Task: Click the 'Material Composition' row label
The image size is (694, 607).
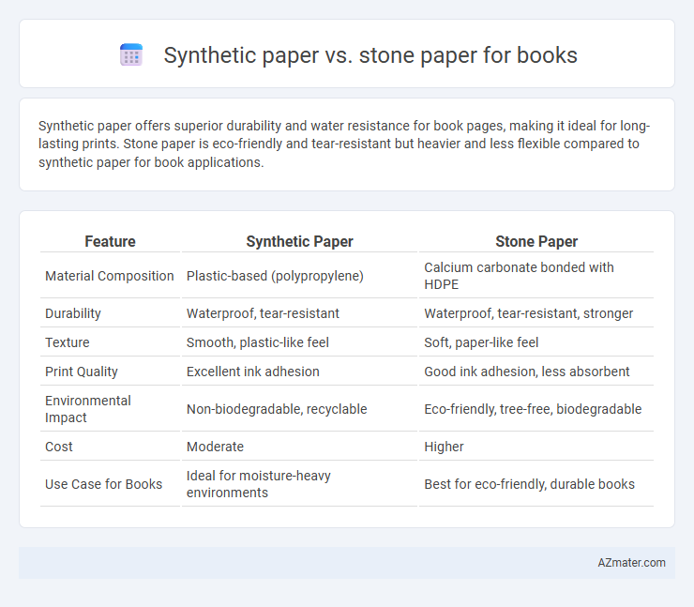Action: click(110, 276)
